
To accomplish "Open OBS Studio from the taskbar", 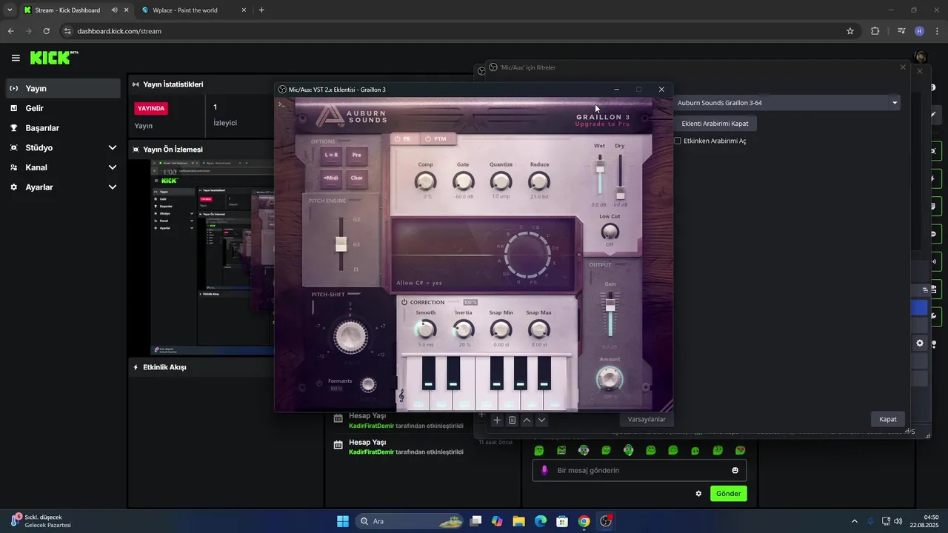I will pos(606,521).
